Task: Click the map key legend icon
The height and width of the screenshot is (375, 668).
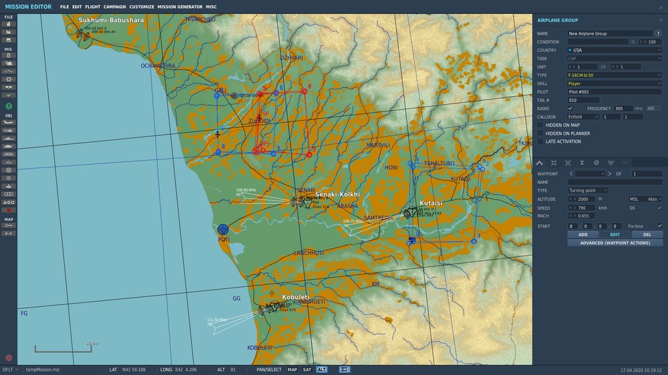Action: click(x=9, y=226)
